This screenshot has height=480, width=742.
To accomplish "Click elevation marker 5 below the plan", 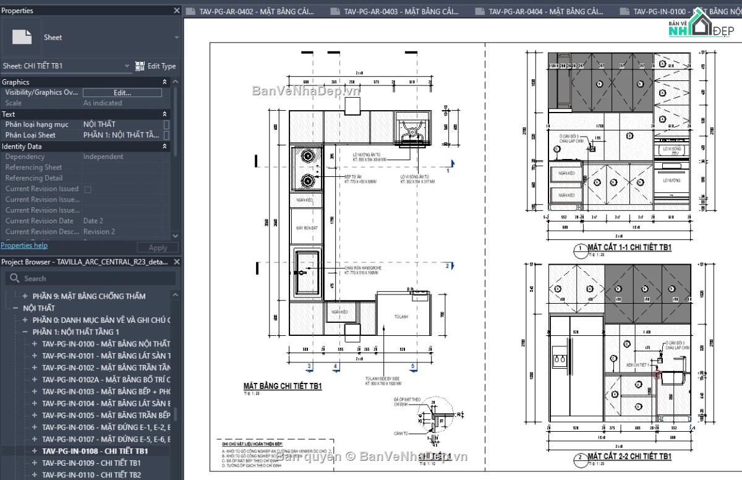I will 413,367.
